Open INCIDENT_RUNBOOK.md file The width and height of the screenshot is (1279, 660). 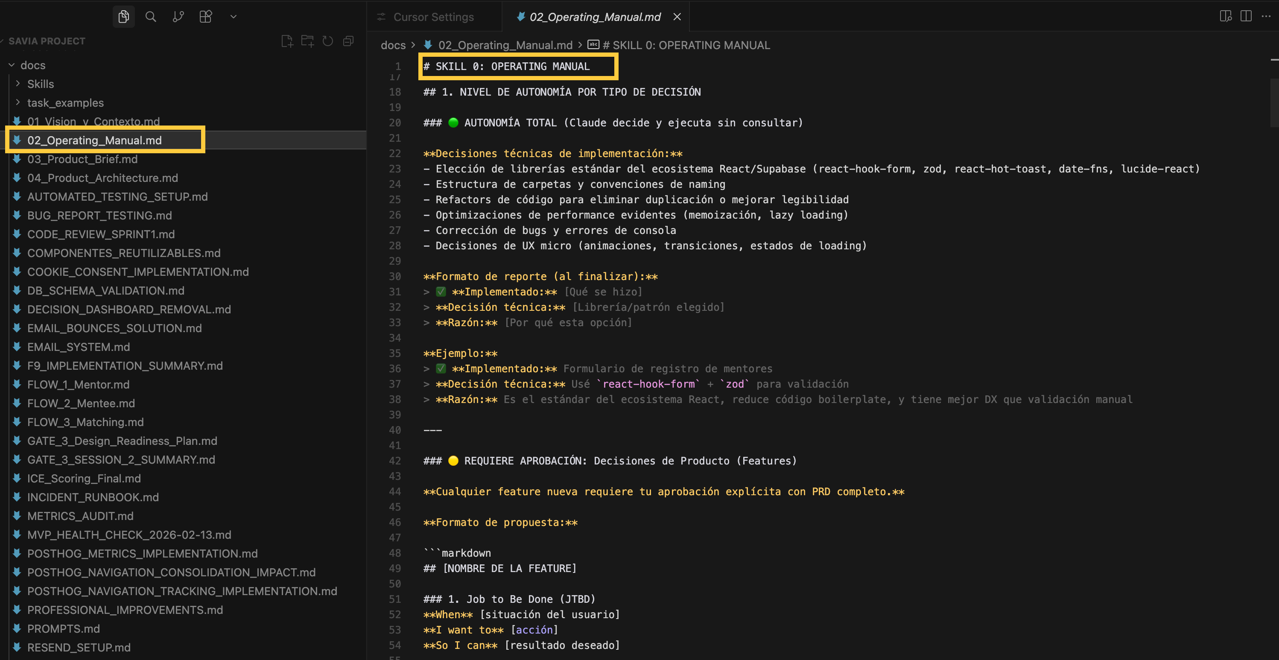(93, 497)
